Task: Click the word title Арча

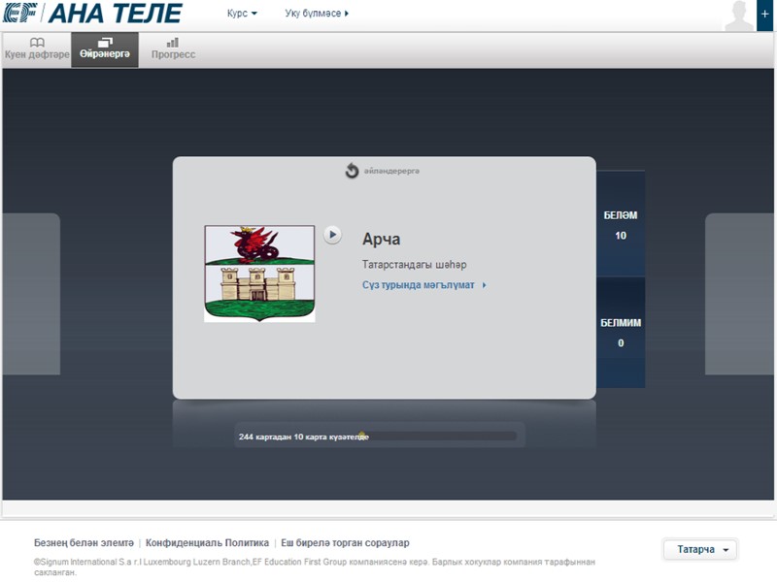Action: [381, 239]
